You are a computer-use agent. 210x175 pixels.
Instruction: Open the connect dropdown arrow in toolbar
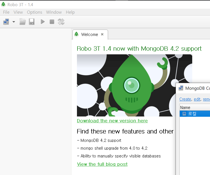14,22
